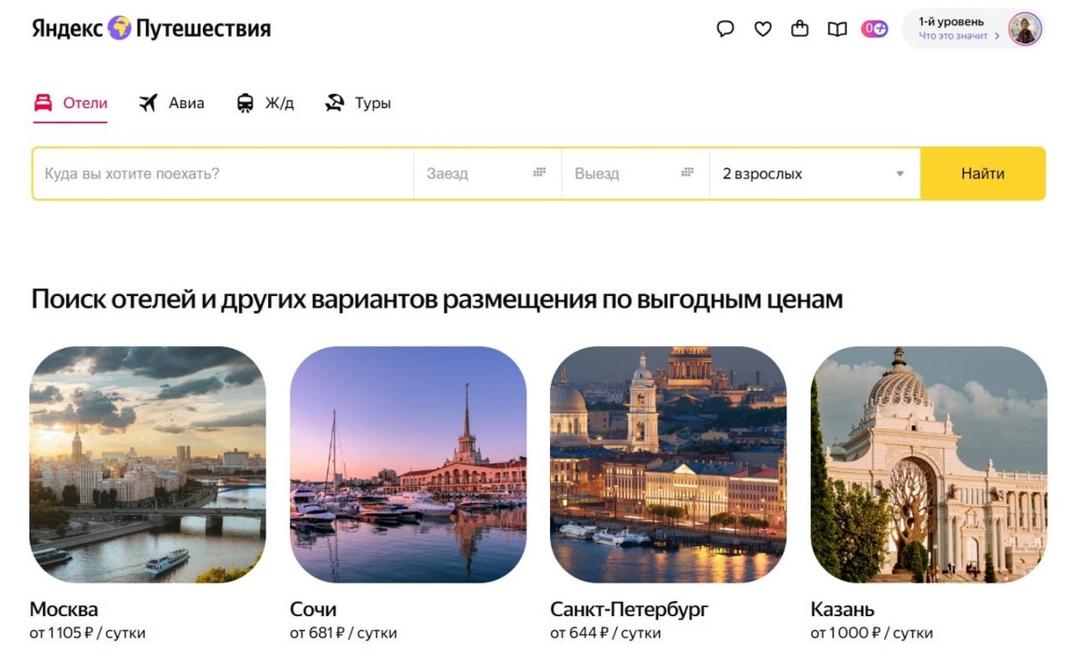Open the Москва city photo
The image size is (1073, 659).
coord(148,465)
